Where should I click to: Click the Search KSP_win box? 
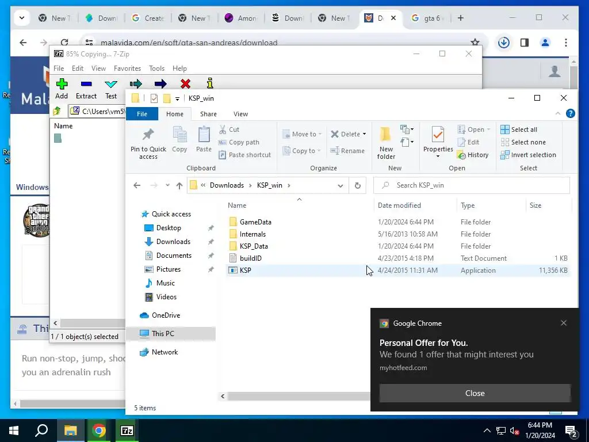[472, 185]
